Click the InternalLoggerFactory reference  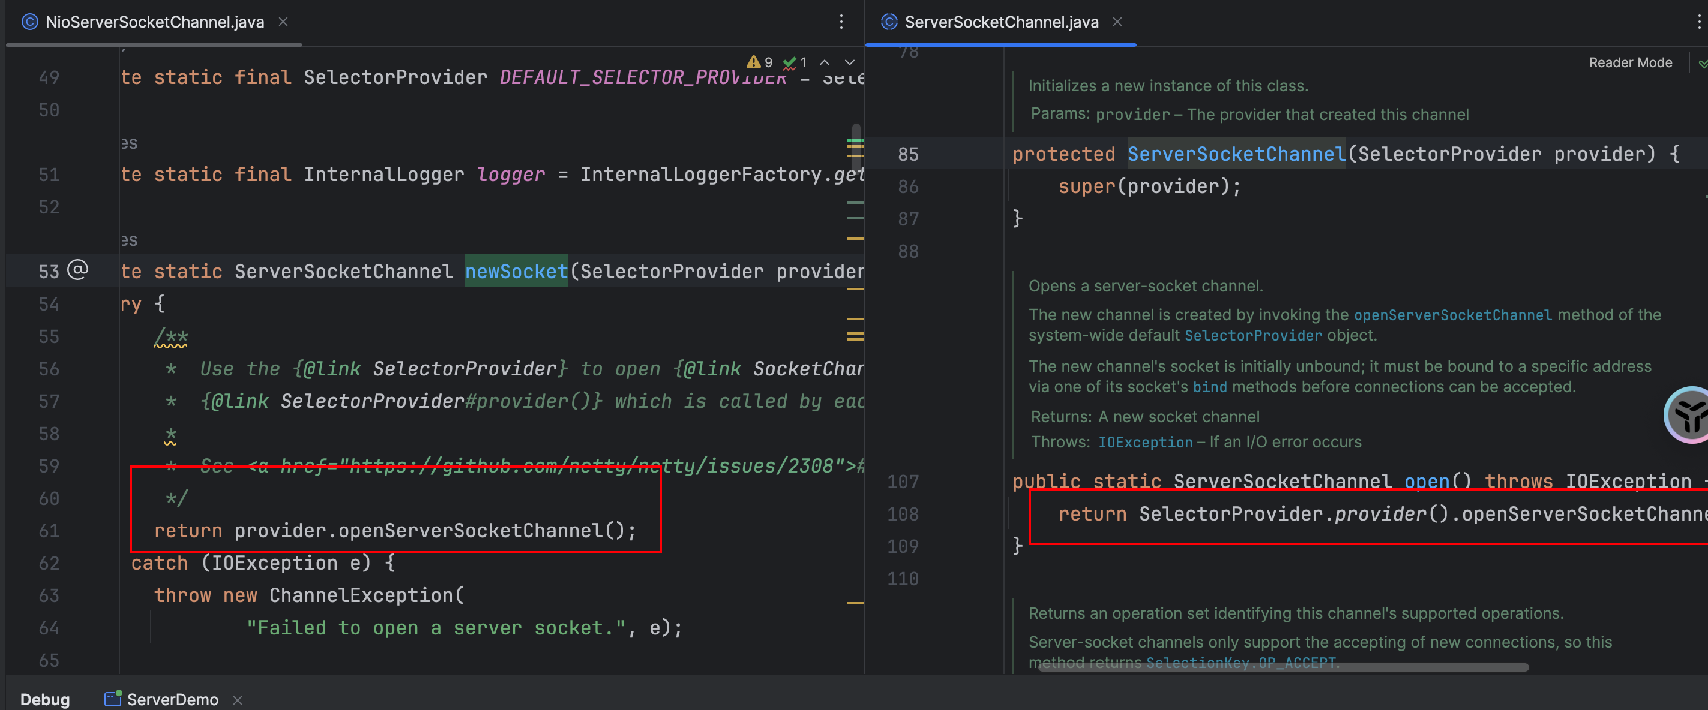701,175
